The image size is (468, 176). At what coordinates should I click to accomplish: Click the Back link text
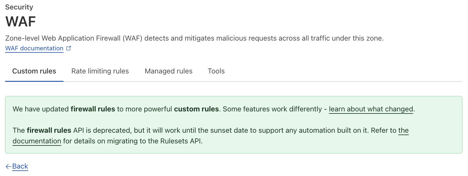tap(20, 167)
